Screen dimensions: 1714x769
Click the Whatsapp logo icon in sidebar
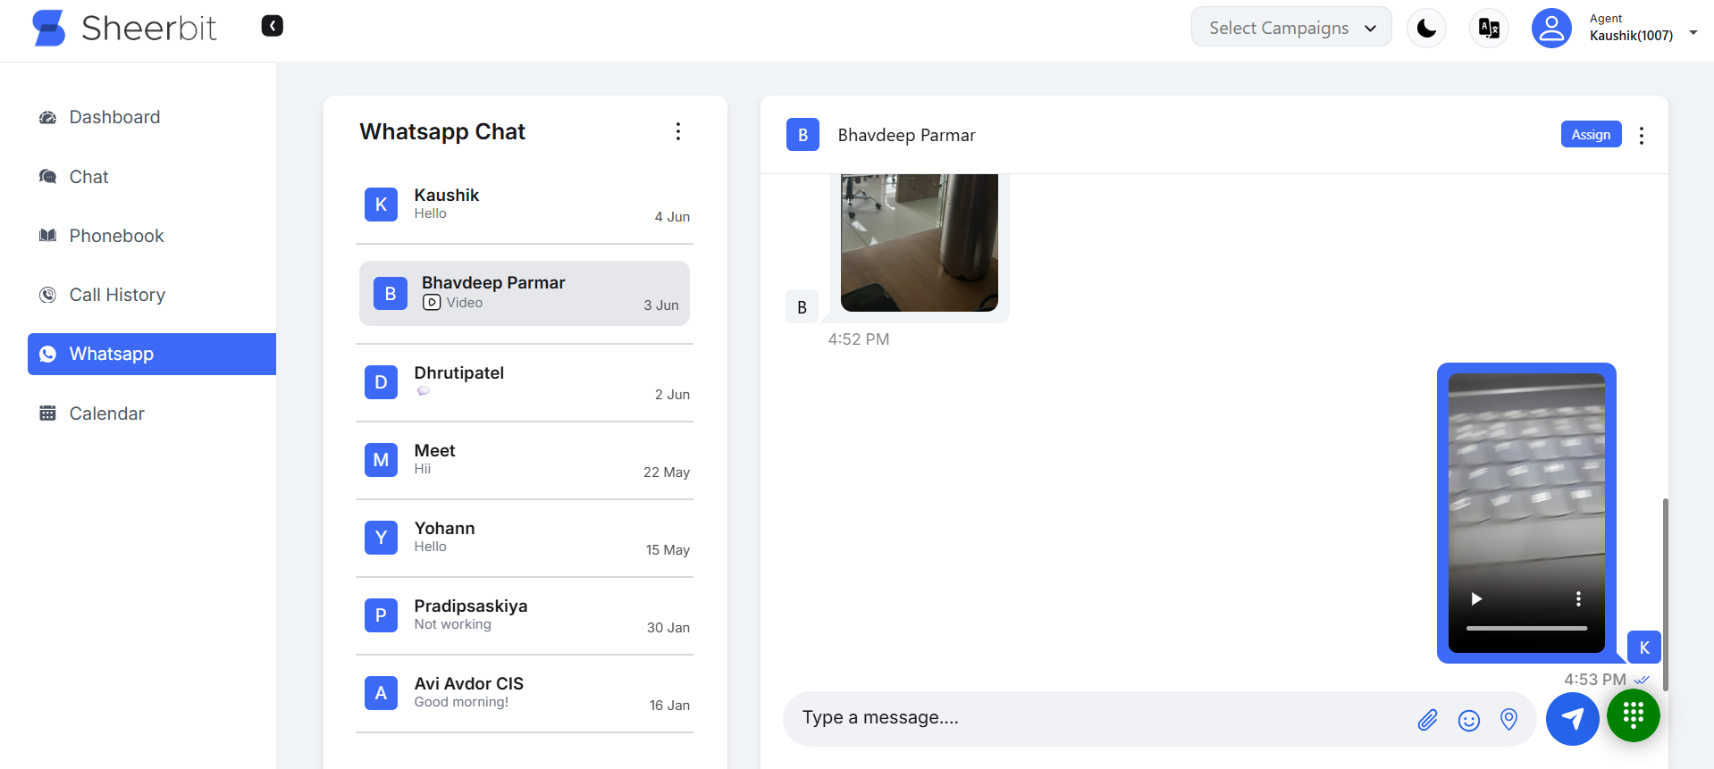47,355
